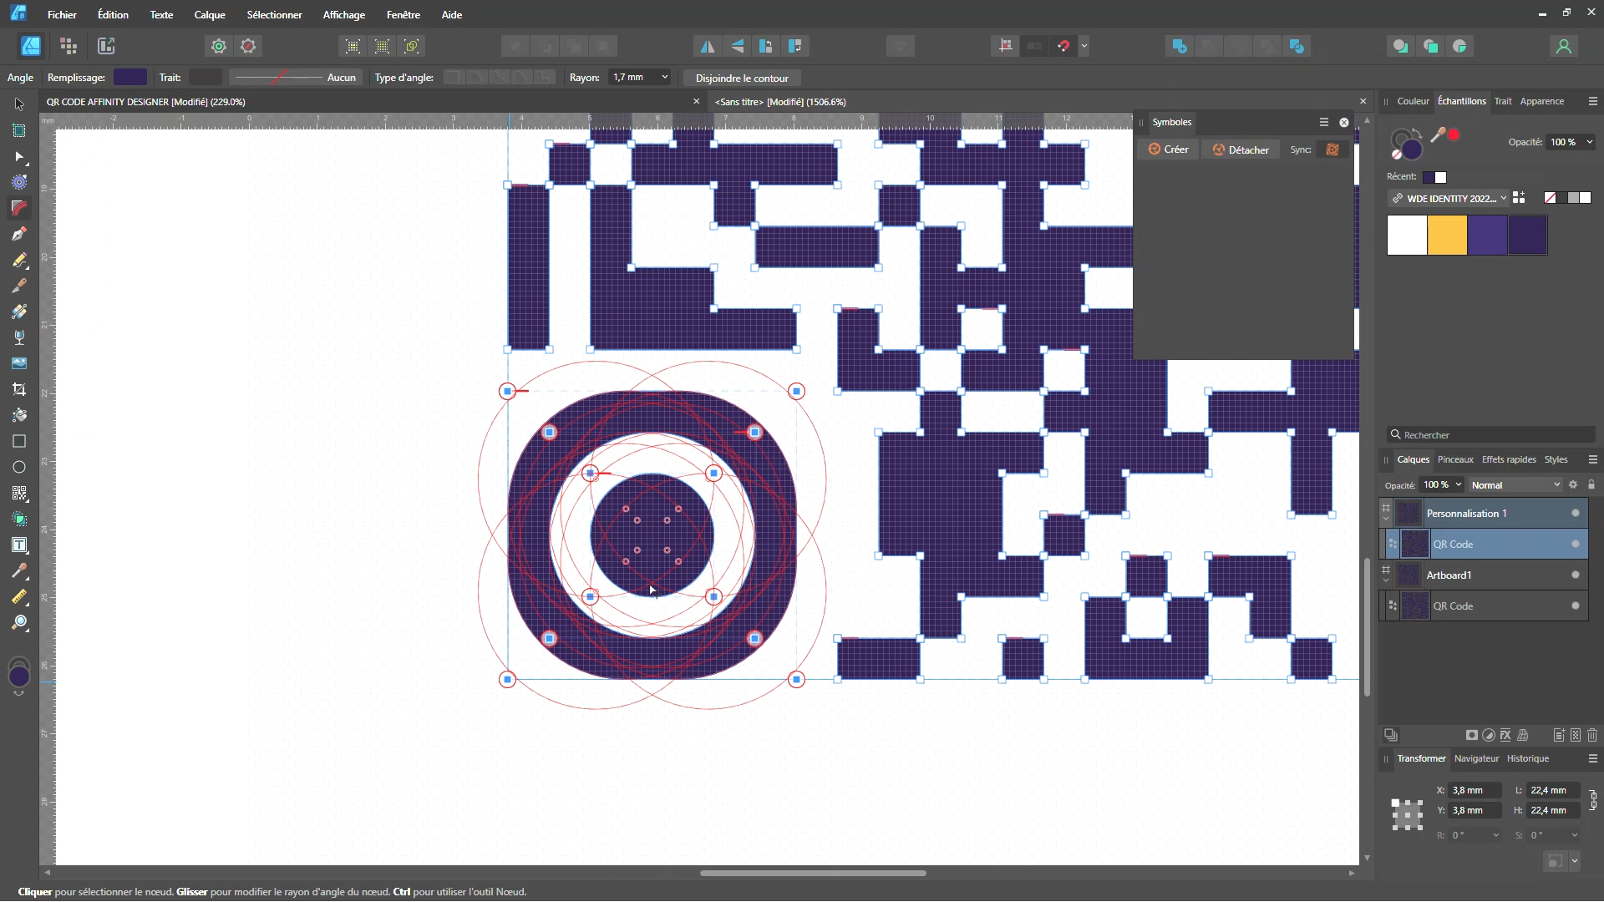Pick the yellow swatch in palette

pyautogui.click(x=1447, y=236)
